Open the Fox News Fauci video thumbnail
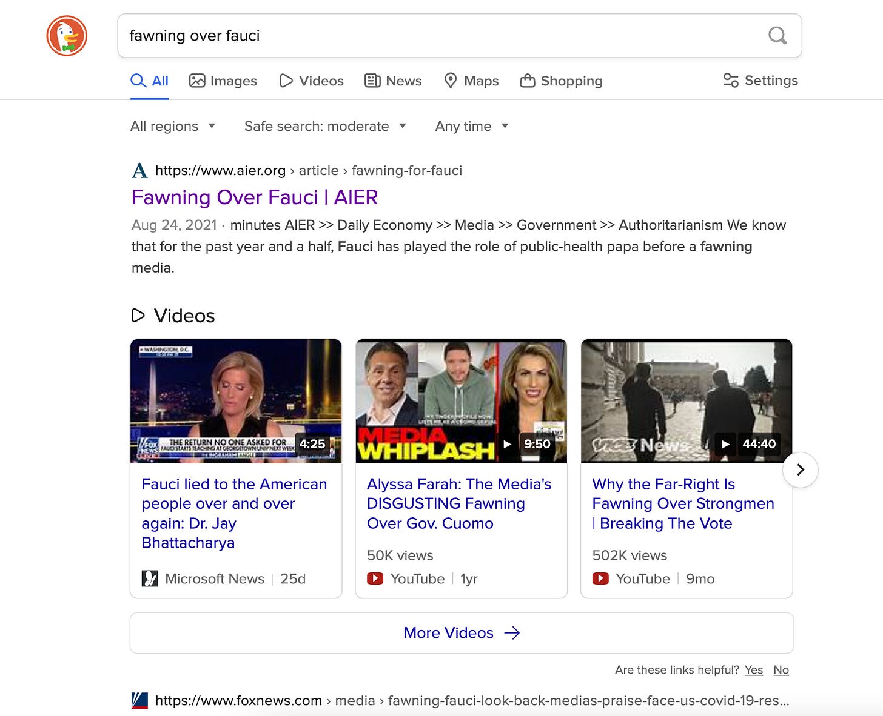Viewport: 883px width, 716px height. click(x=236, y=401)
